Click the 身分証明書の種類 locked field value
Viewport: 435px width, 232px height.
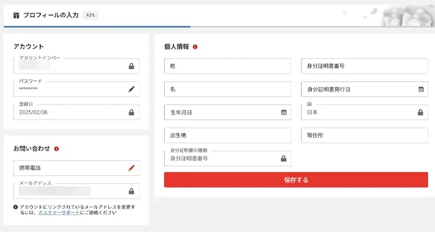coord(189,158)
